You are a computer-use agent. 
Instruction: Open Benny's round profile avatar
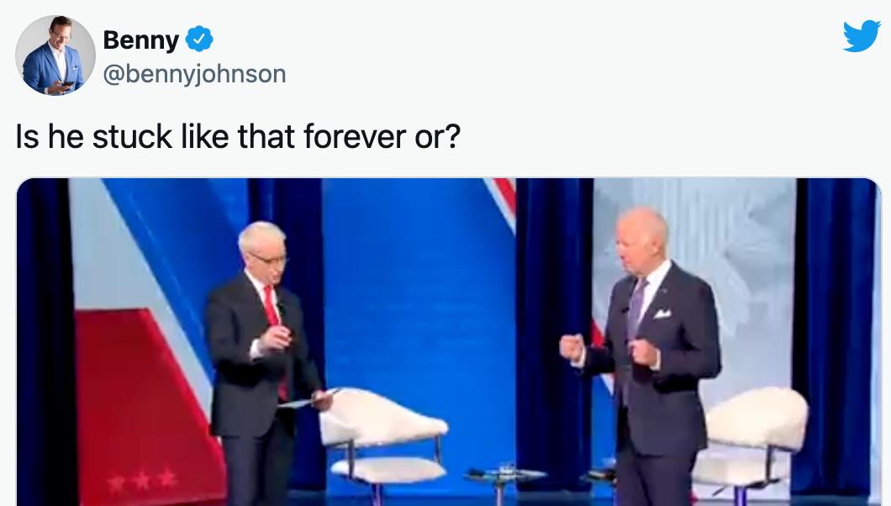click(x=55, y=55)
